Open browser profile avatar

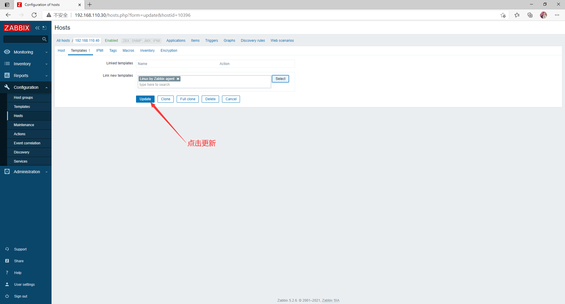coord(544,15)
